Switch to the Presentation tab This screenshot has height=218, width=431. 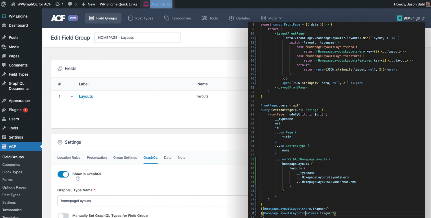(97, 158)
